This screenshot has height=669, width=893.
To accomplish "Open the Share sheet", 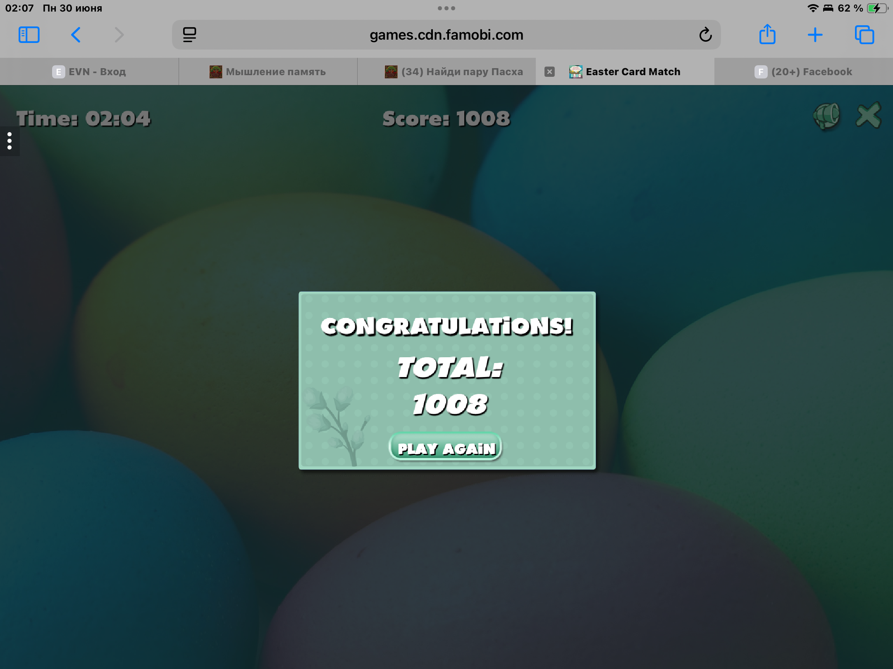I will pos(767,34).
